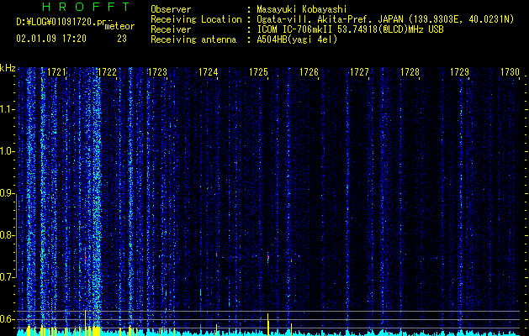Image resolution: width=529 pixels, height=336 pixels.
Task: Click the receiver value ICOM IC-706mkII
Action: point(297,29)
